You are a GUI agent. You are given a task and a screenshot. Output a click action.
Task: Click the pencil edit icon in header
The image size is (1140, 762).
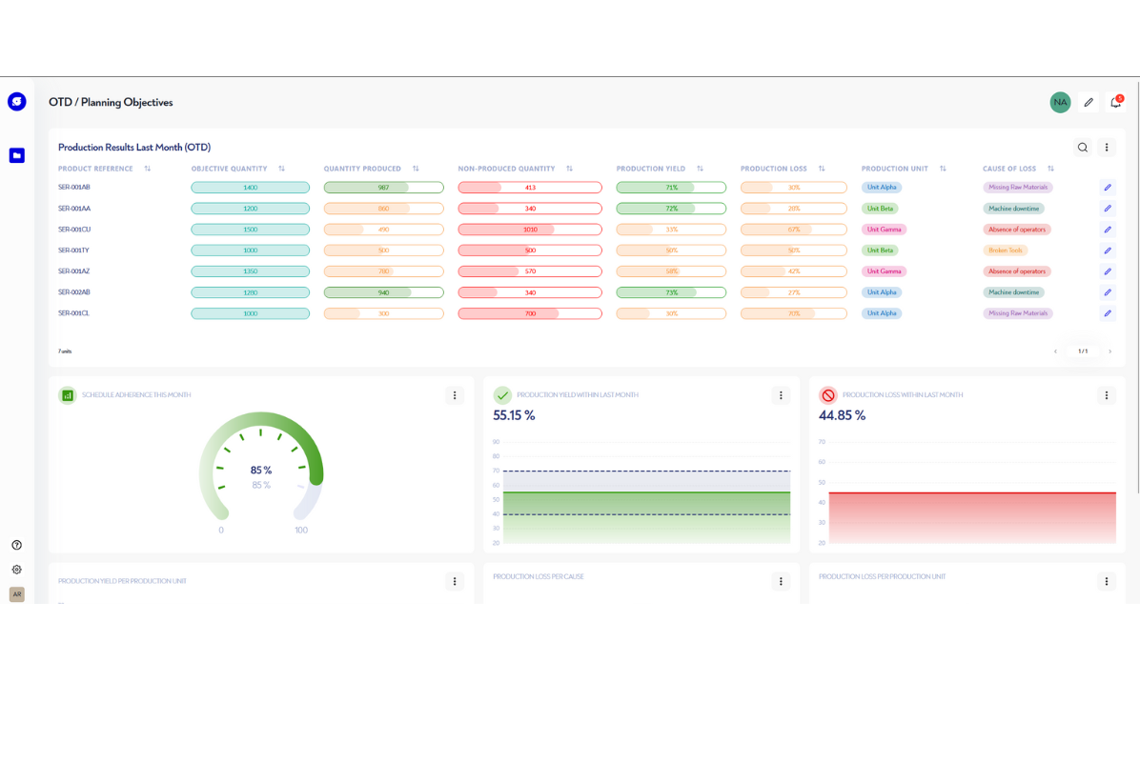click(x=1089, y=102)
